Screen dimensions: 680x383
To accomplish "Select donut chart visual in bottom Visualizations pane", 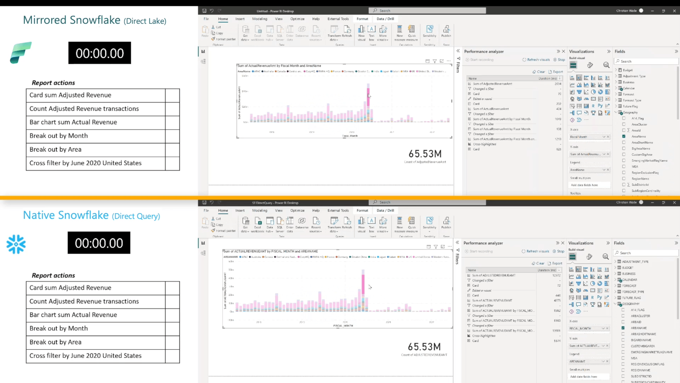I will [x=600, y=283].
